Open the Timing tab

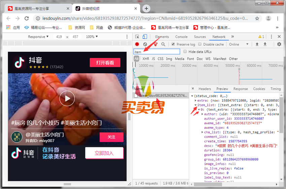click(276, 89)
